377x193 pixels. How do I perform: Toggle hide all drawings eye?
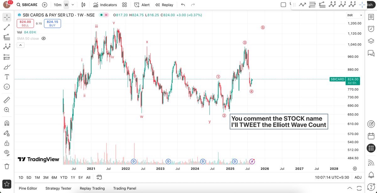tap(7, 153)
